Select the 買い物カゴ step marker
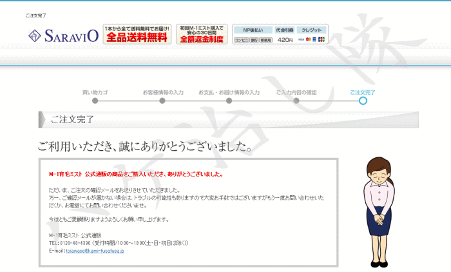The height and width of the screenshot is (272, 451). pyautogui.click(x=95, y=101)
